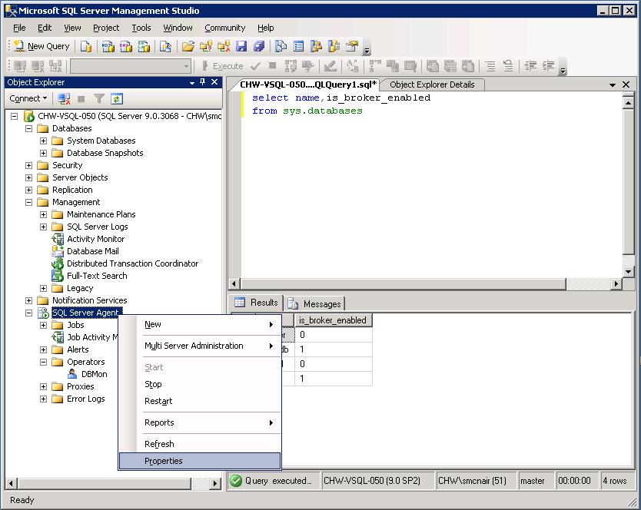Click the SQL Server Mobile Query icon
Screen dimensions: 641x510
165,46
